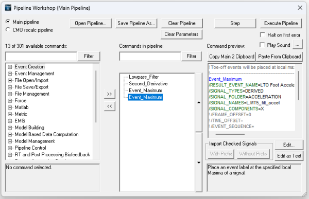The width and height of the screenshot is (309, 199).
Task: Expand the File Save/Export node
Action: click(x=10, y=87)
